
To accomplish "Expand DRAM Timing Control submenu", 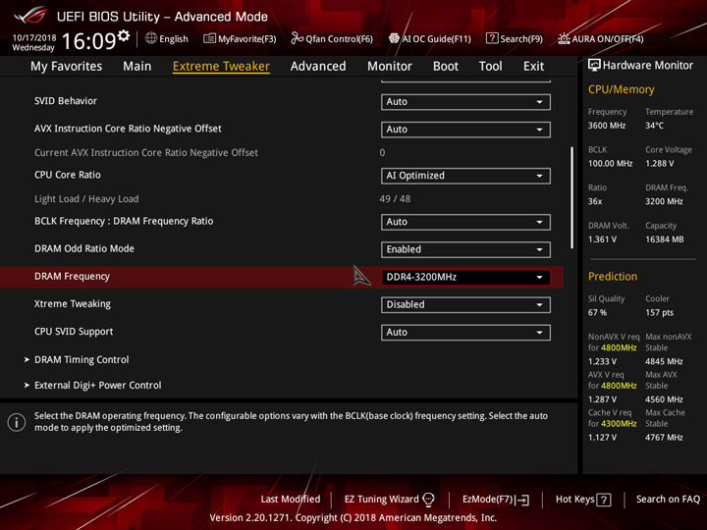I will (x=82, y=359).
